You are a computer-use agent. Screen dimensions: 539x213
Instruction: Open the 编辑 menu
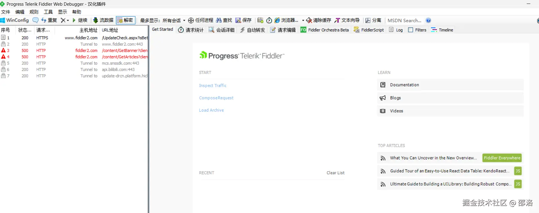pos(20,12)
